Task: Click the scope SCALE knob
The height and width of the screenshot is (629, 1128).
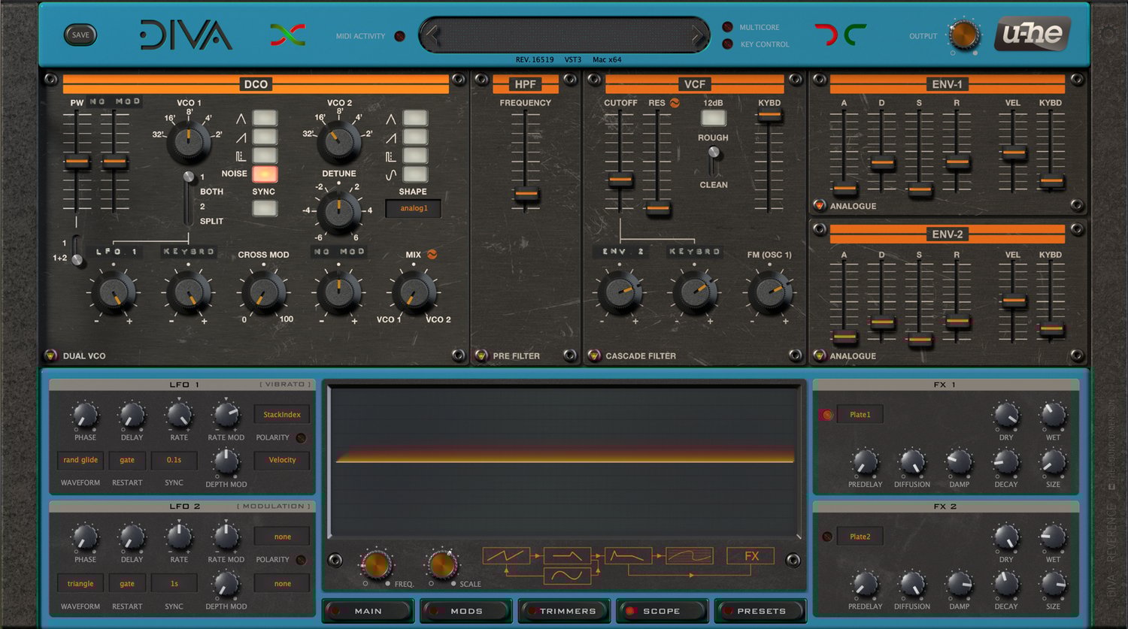Action: 442,564
